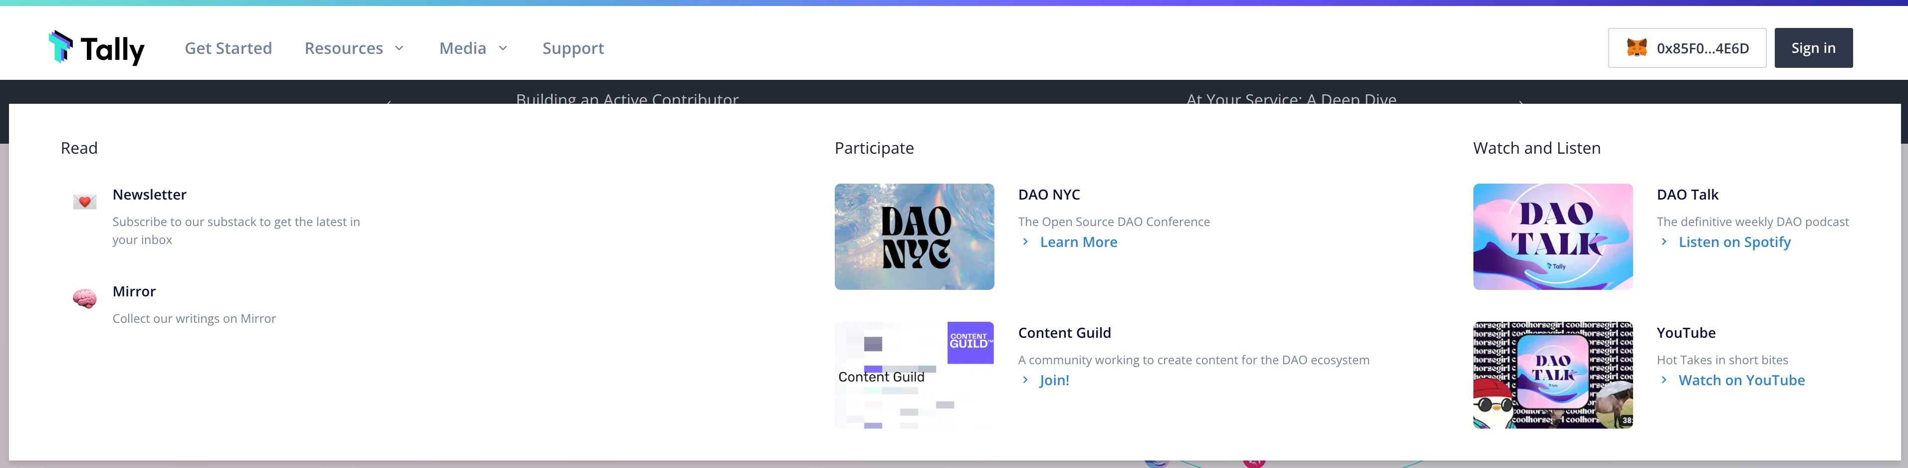Click the YouTube heading
This screenshot has height=468, width=1908.
click(1686, 332)
